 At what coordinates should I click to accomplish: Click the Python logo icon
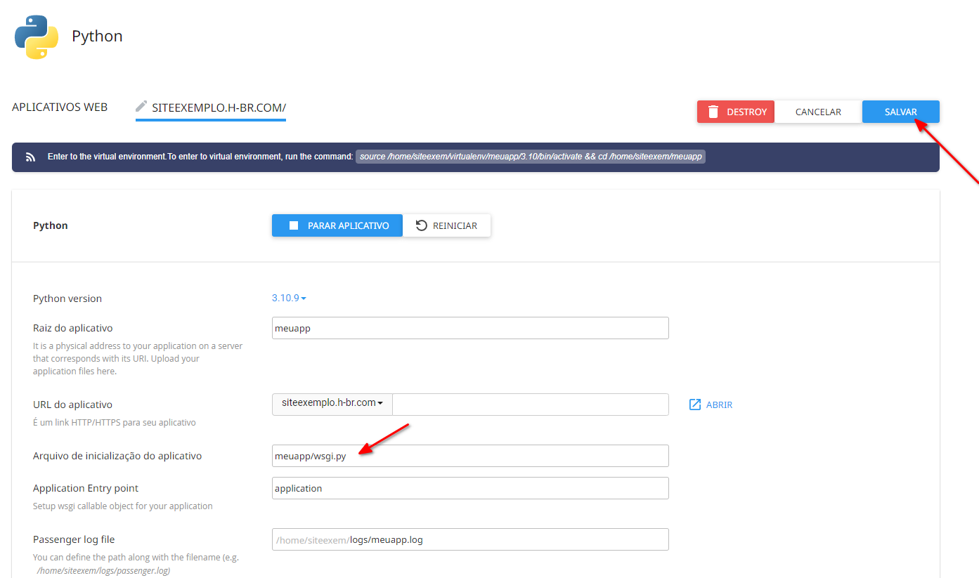point(37,37)
